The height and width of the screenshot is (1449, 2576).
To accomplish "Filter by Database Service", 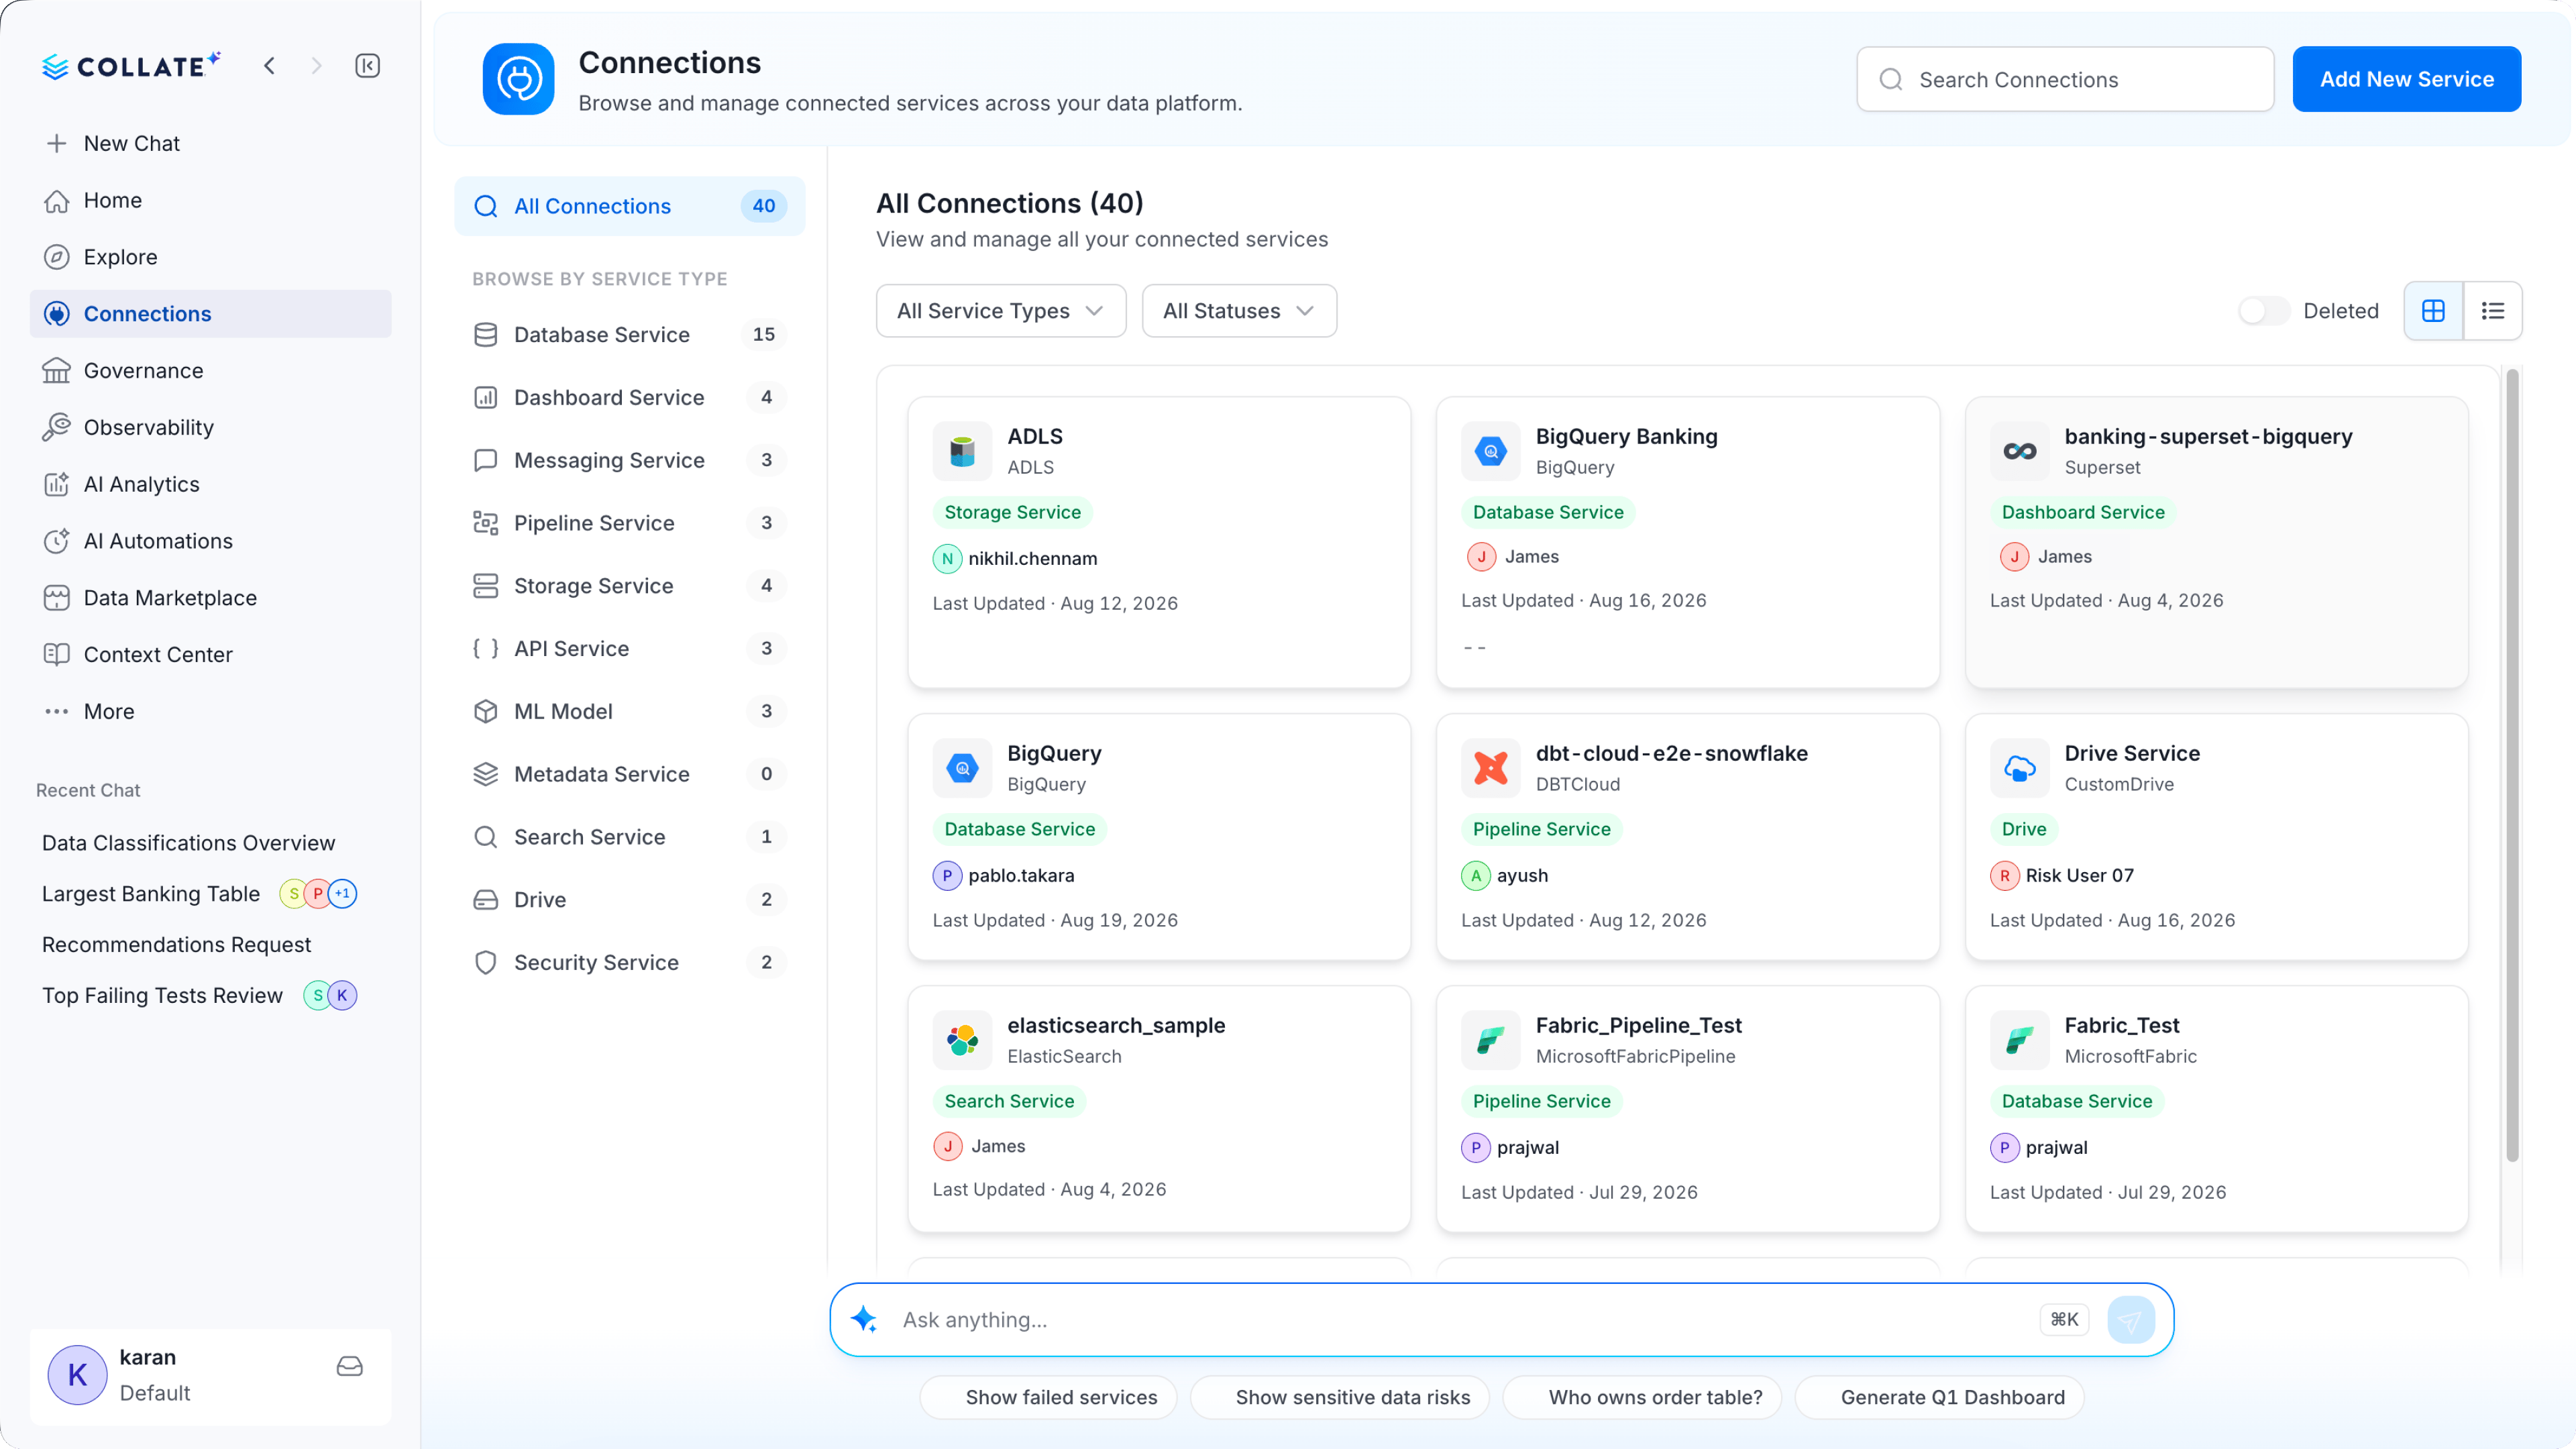I will click(630, 334).
